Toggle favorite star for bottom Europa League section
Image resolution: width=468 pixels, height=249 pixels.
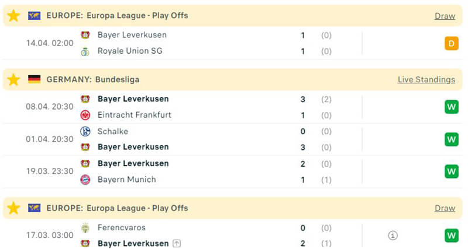tap(13, 208)
